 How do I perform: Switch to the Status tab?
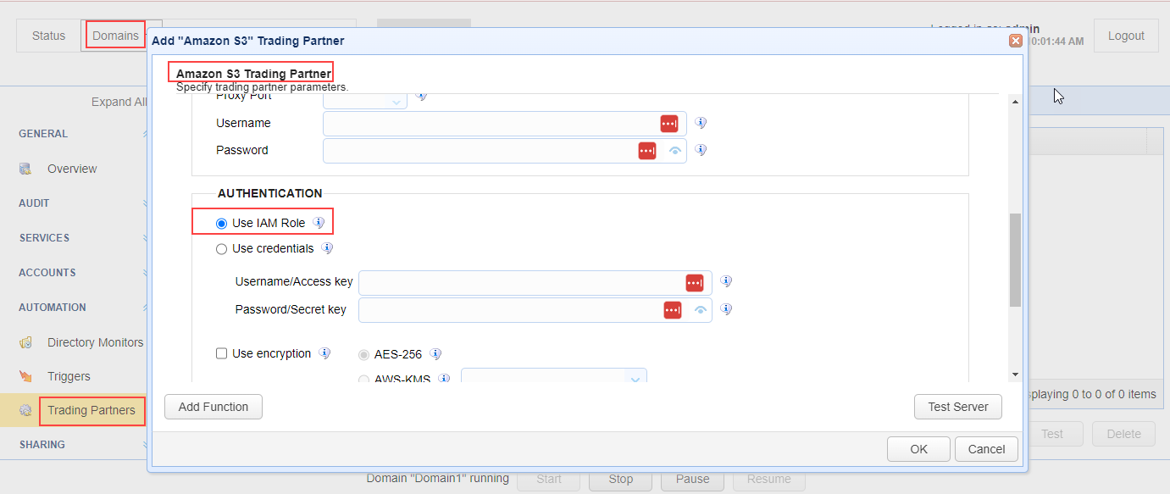click(48, 36)
